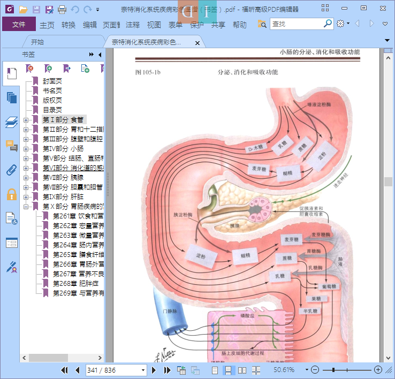Image resolution: width=395 pixels, height=379 pixels.
Task: Collapse the 第Ⅹ部分 胃肠疾病 bookmark
Action: [x=26, y=207]
